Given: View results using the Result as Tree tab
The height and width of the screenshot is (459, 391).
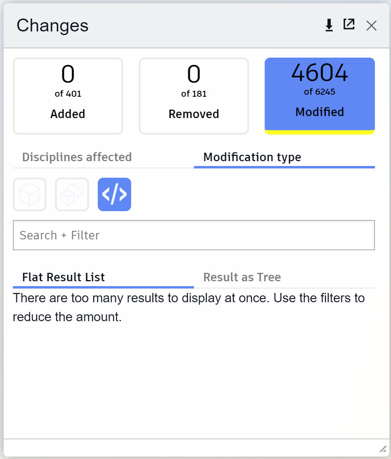Looking at the screenshot, I should 242,277.
